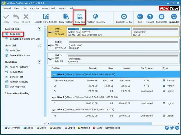This screenshot has height=135, width=181.
Task: Open the General menu
Action: [7, 8]
